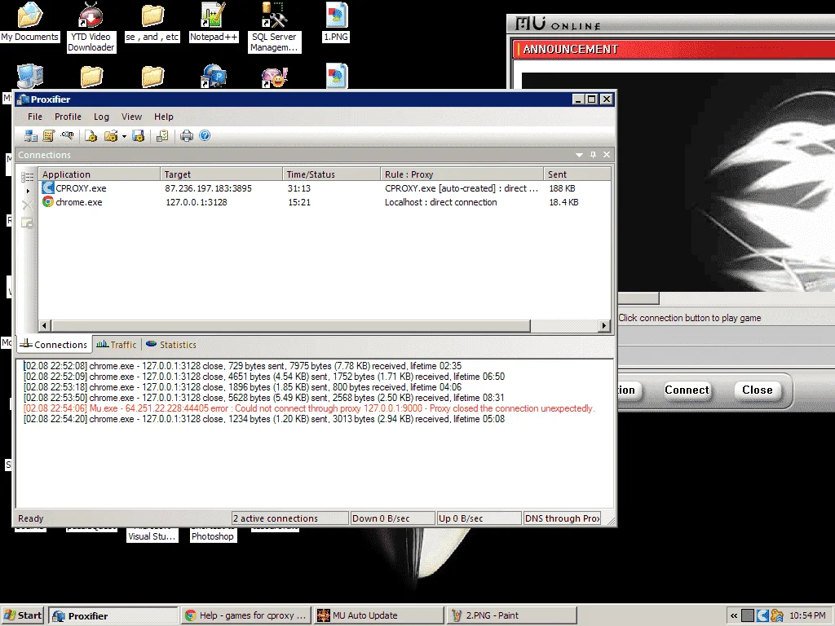Viewport: 835px width, 626px height.
Task: Click the left arrow of the horizontal scrollbar
Action: click(44, 325)
